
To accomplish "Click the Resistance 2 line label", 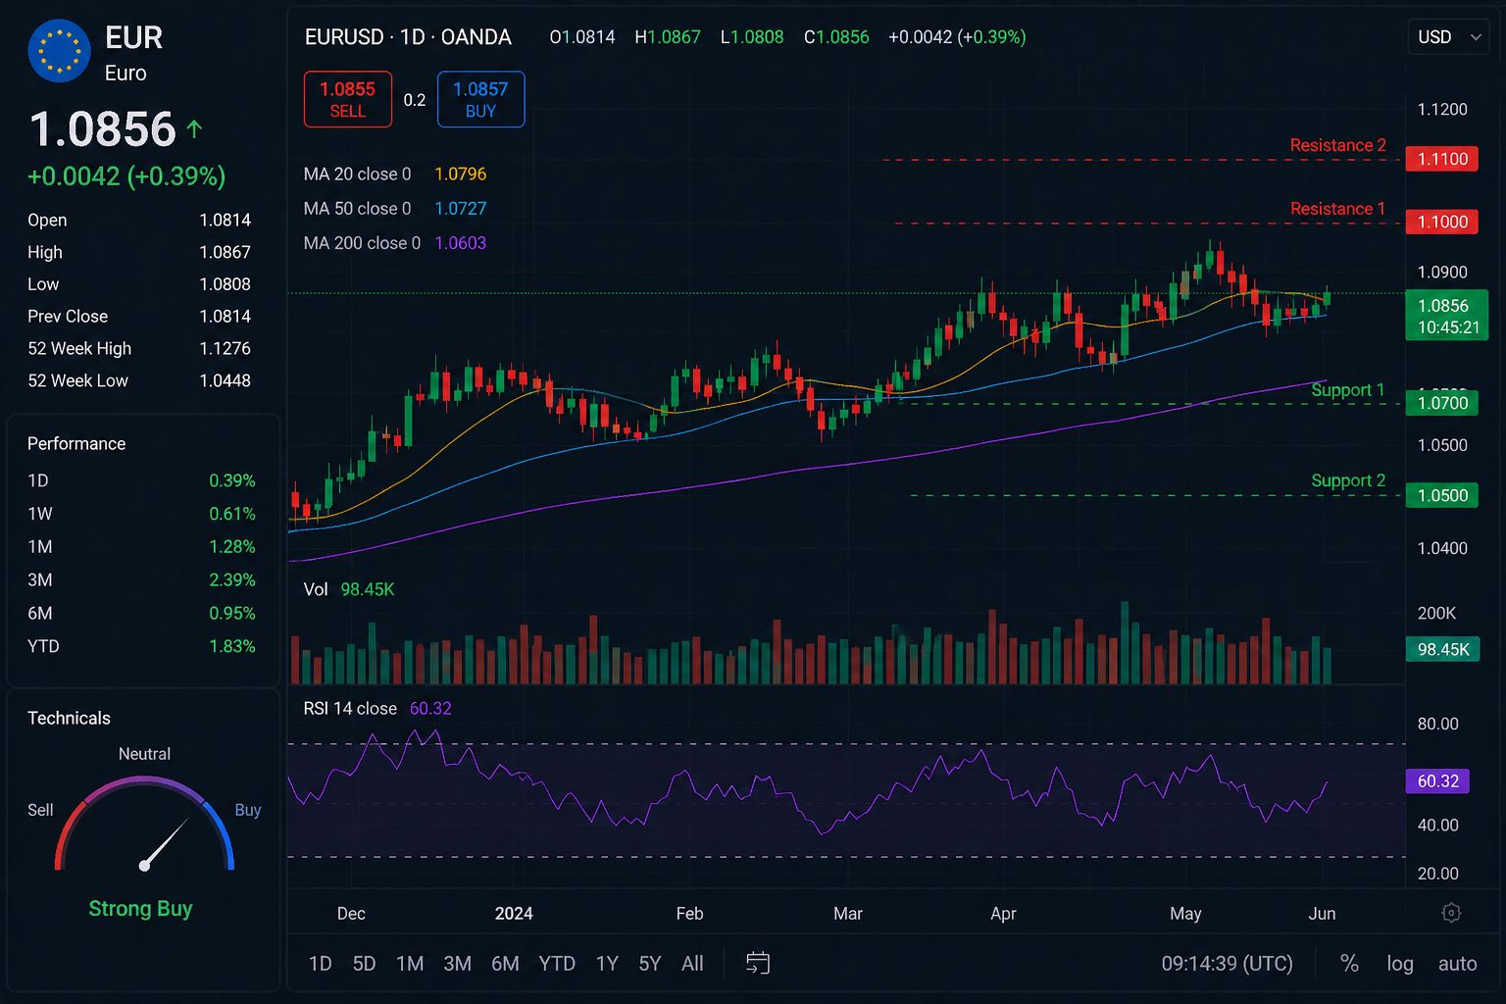I will [x=1337, y=145].
